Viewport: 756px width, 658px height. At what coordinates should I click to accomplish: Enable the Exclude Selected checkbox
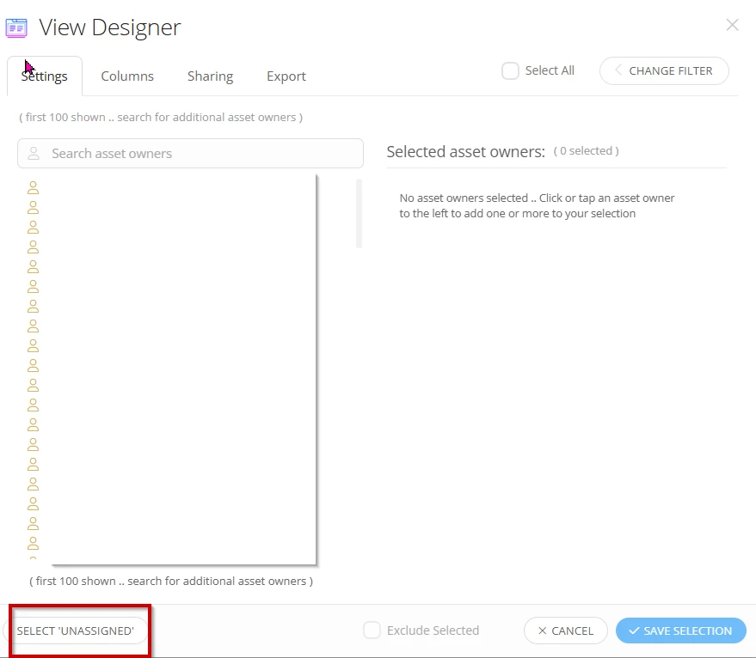[x=372, y=630]
